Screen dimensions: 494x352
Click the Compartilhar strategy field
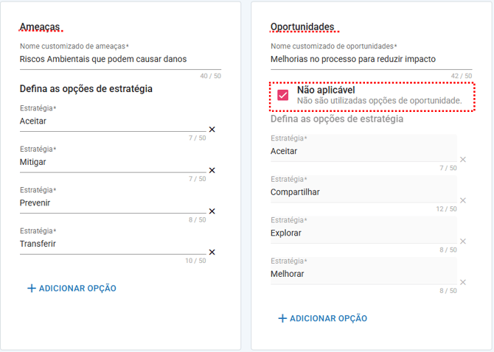click(x=361, y=192)
